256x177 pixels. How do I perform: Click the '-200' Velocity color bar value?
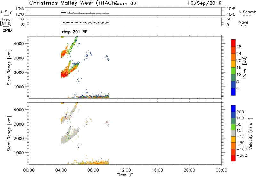click(x=242, y=155)
